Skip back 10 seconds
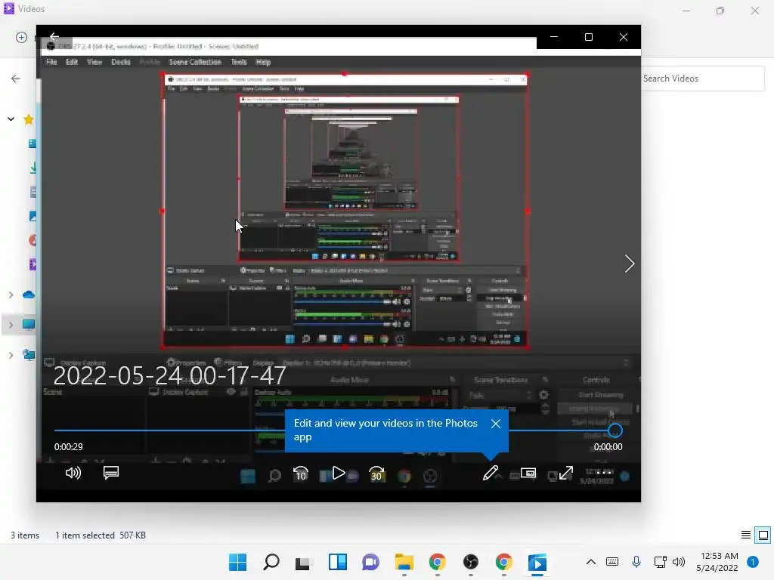The image size is (774, 580). [x=301, y=474]
